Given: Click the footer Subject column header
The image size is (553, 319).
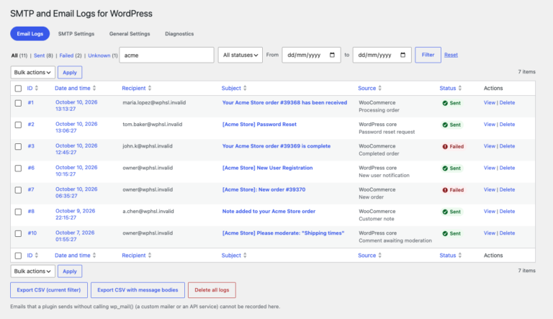Looking at the screenshot, I should (231, 256).
